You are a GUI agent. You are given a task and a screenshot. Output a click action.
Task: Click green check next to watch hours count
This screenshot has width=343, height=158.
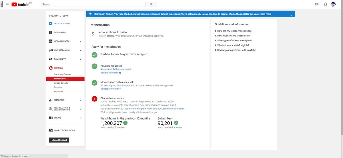[x=125, y=123]
